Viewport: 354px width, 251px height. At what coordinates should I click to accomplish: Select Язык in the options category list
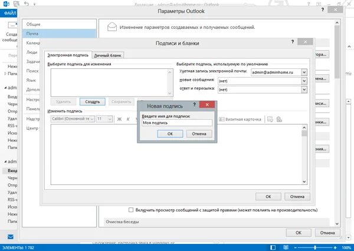[x=31, y=80]
